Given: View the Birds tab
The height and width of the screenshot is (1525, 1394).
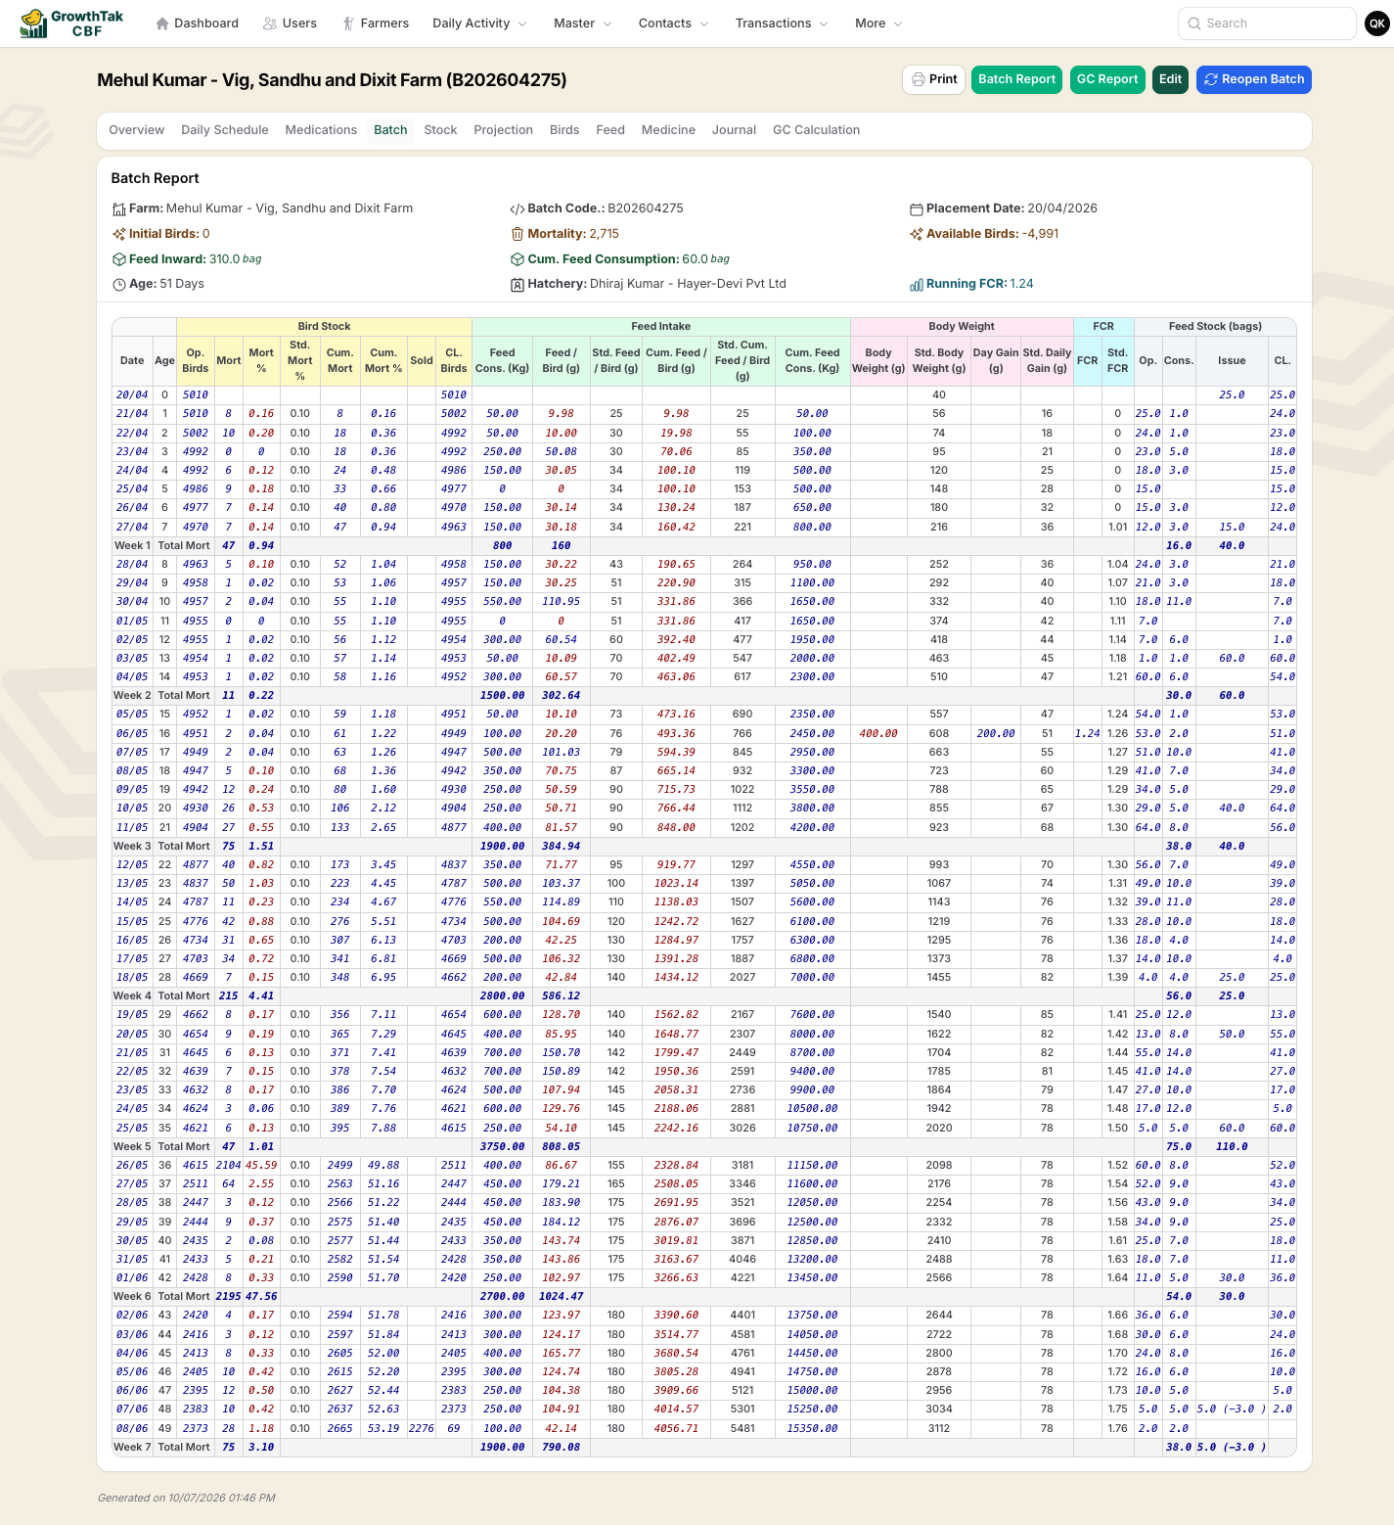Looking at the screenshot, I should [x=564, y=130].
